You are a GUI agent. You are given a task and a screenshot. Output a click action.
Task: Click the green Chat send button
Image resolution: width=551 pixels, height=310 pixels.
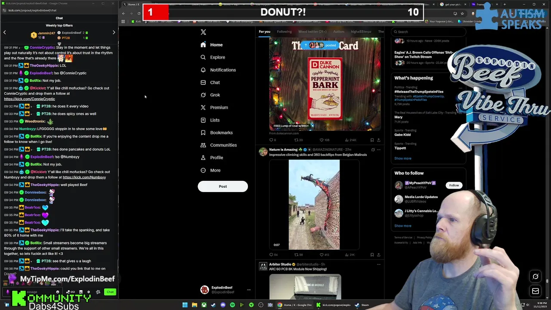coord(110,292)
